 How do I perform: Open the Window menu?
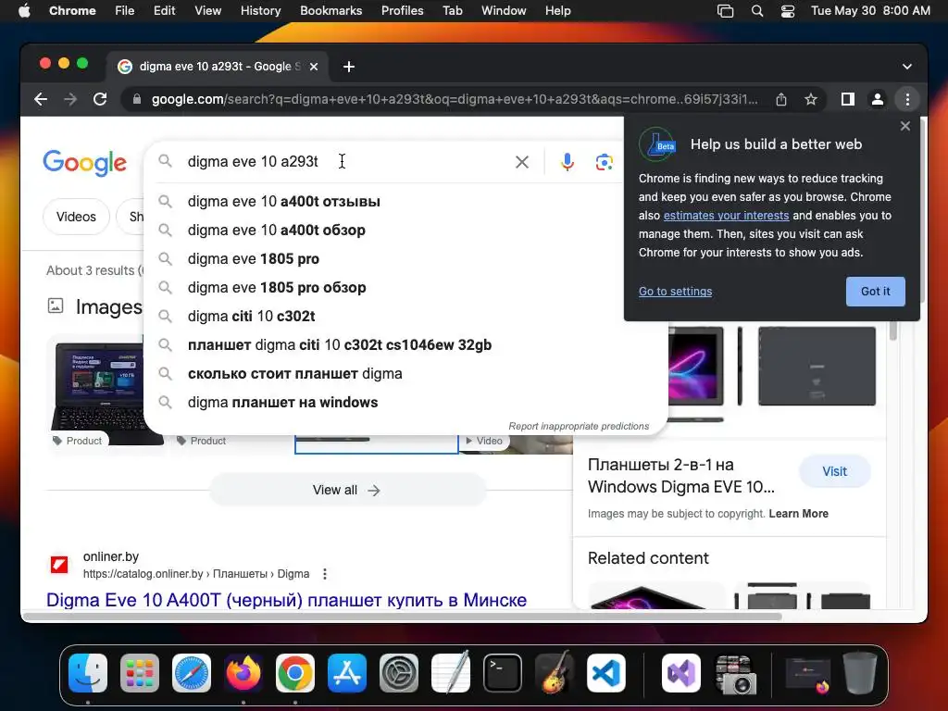(504, 11)
